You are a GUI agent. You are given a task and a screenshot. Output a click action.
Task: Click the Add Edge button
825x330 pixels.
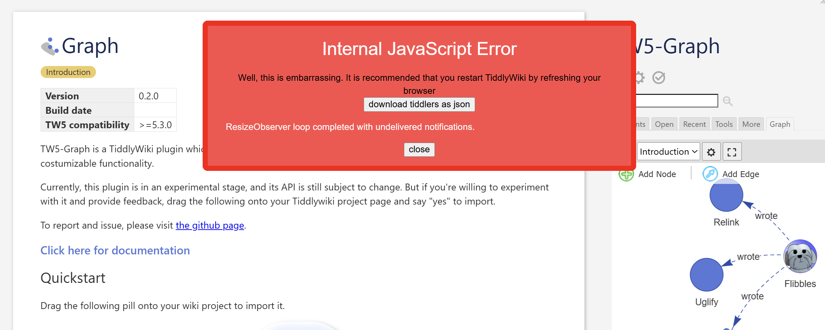coord(731,174)
